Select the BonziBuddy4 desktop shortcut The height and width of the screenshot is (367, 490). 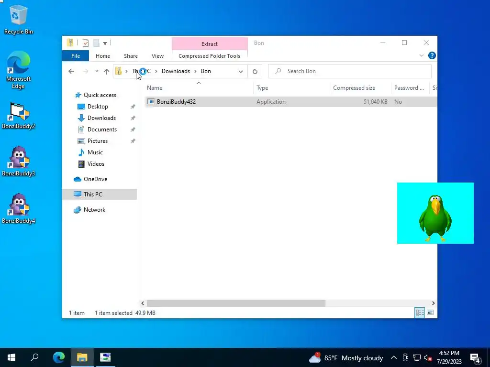pyautogui.click(x=19, y=208)
